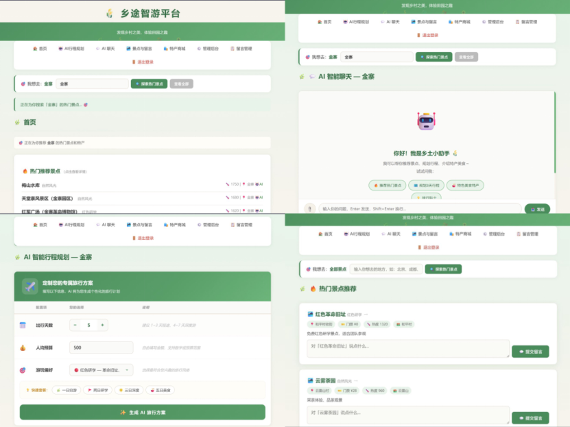570x427 pixels.
Task: Click the 生成 AI 旅行方案 button
Action: coord(143,412)
